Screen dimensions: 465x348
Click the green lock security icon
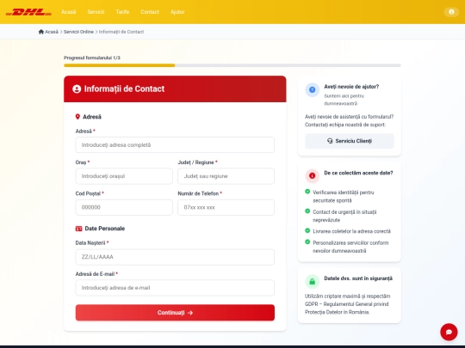tap(312, 282)
